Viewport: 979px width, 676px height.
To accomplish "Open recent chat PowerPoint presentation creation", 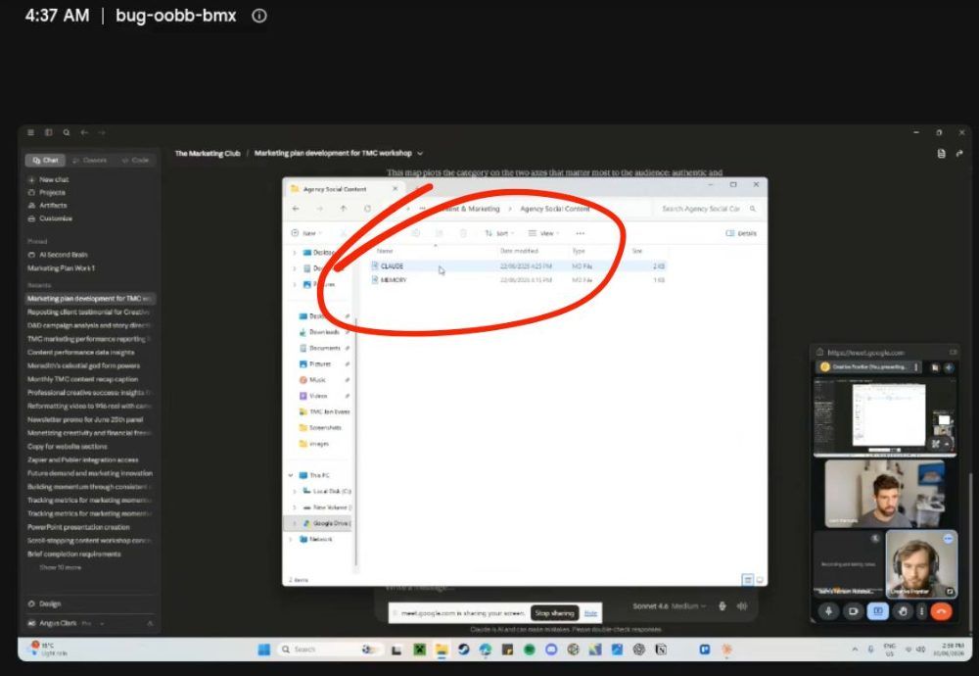I will tap(78, 527).
